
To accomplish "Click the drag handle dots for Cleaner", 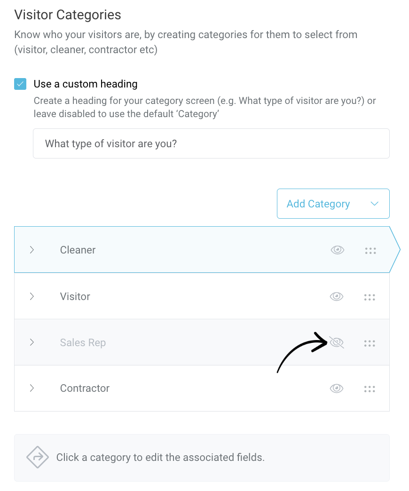I will pos(370,251).
